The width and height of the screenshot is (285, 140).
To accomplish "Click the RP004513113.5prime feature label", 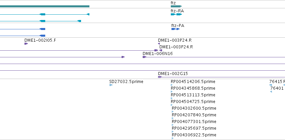I will (x=193, y=95).
